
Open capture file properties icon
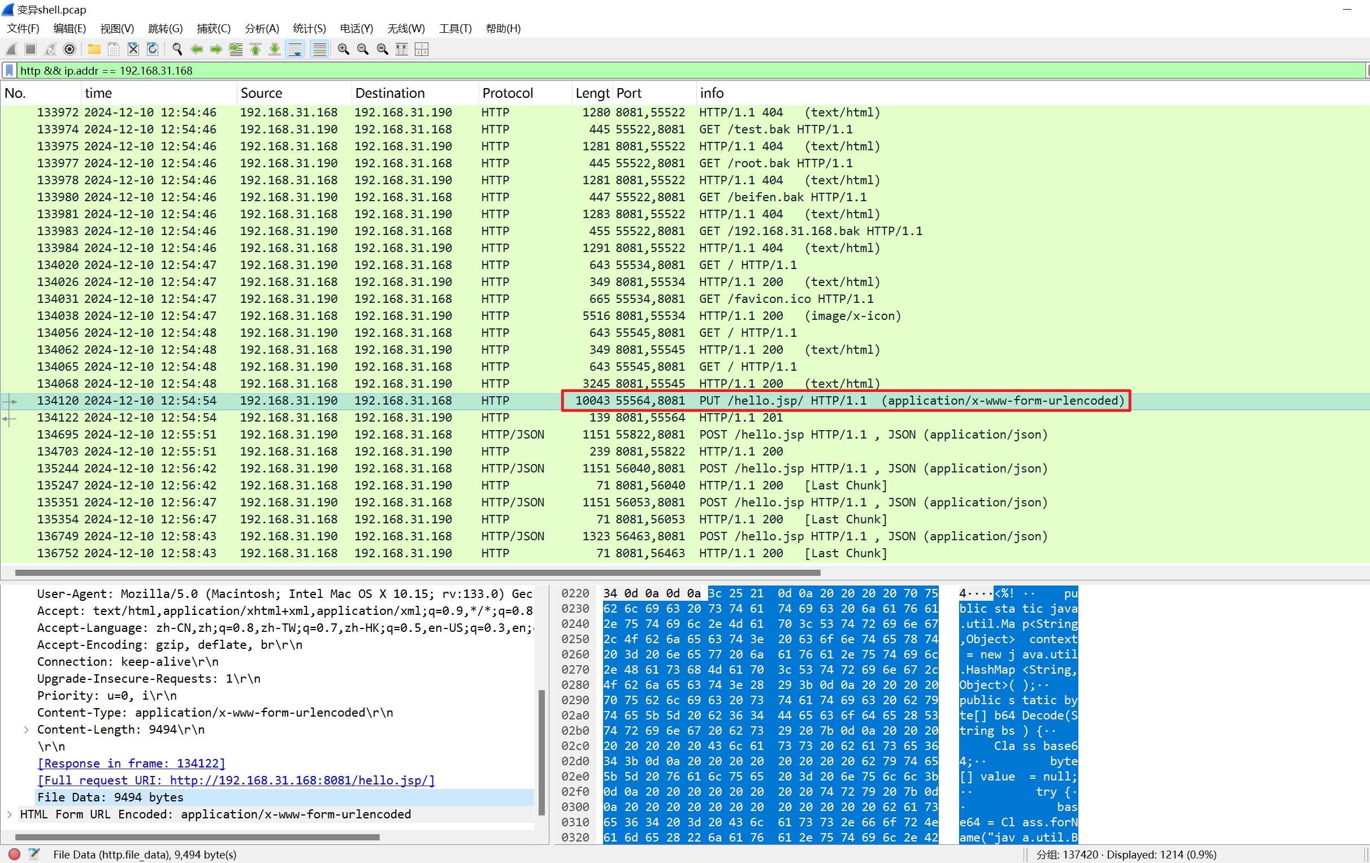[34, 854]
